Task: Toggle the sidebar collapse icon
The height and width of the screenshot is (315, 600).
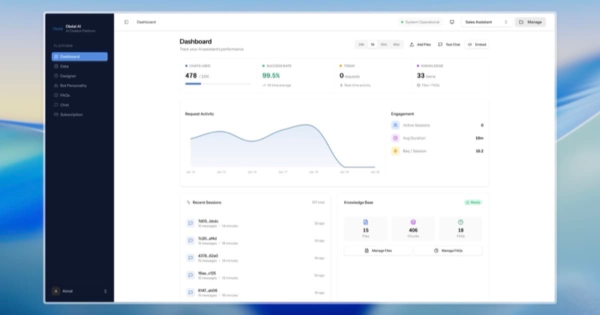Action: [126, 22]
